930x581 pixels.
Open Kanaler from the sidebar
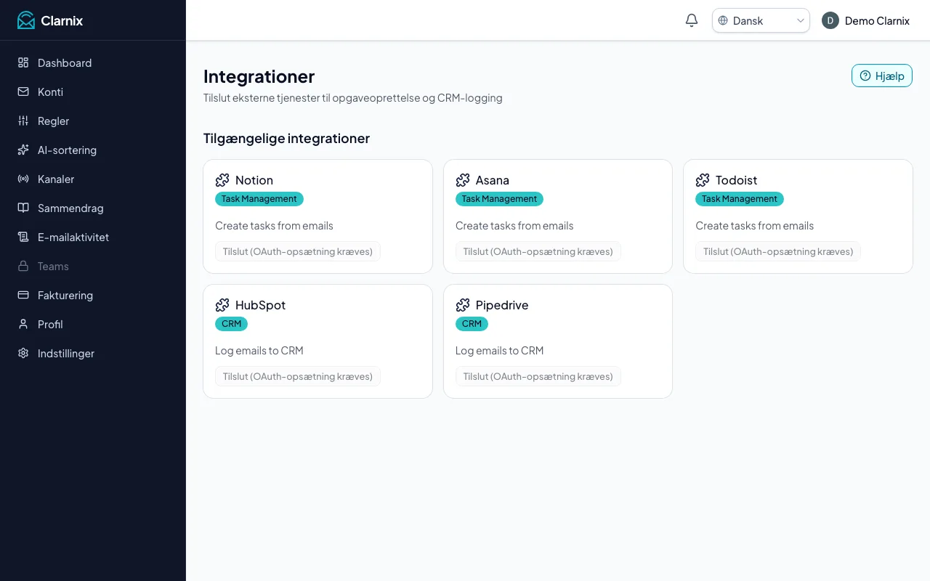pos(93,179)
